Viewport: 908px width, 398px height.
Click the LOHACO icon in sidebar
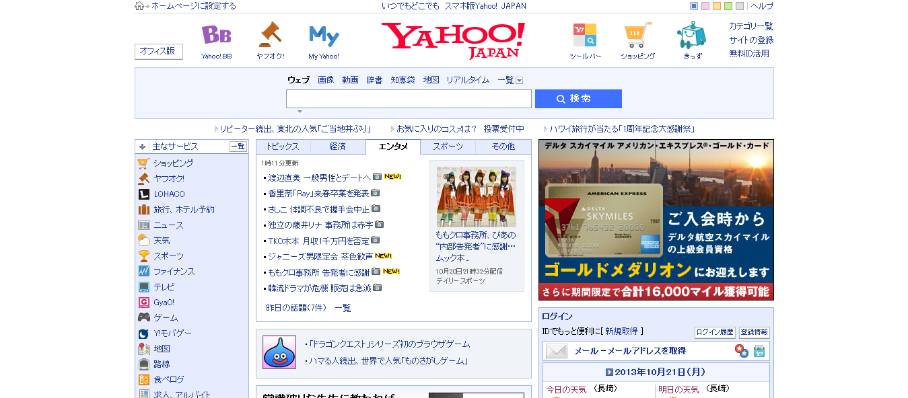pyautogui.click(x=143, y=194)
